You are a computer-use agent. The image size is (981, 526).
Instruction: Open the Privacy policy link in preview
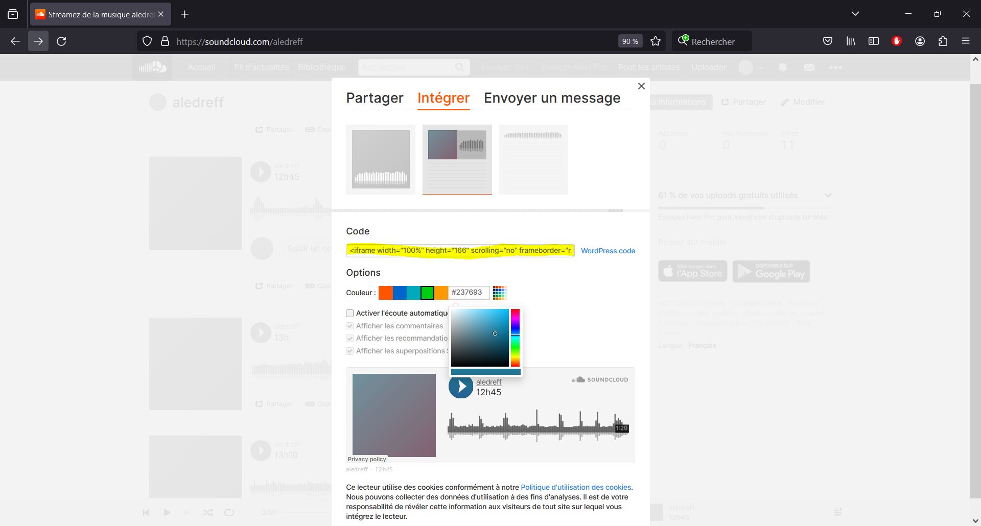click(x=367, y=459)
